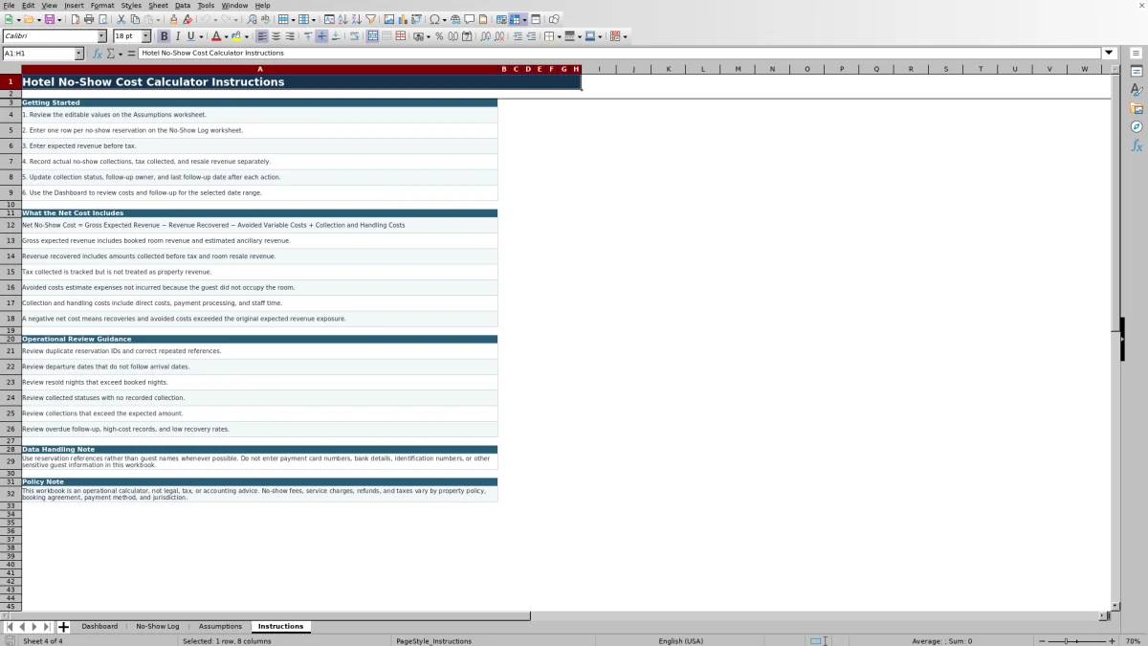The image size is (1148, 646).
Task: Toggle Bold formatting
Action: [165, 36]
